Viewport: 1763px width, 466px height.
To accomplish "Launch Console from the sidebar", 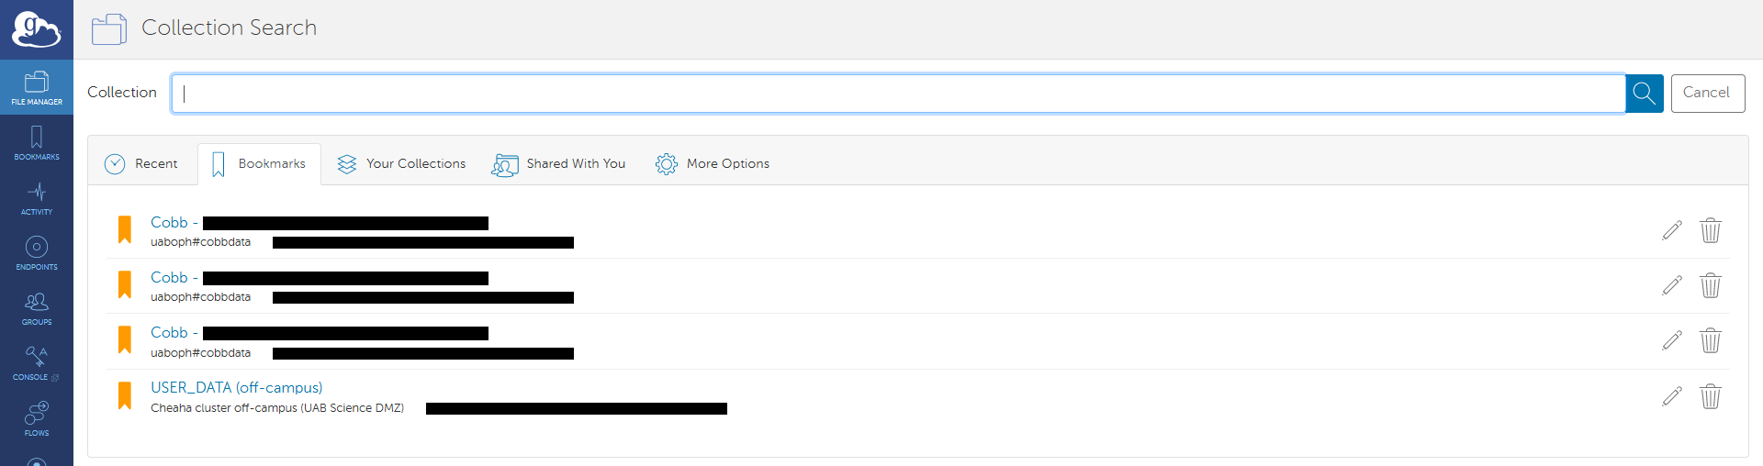I will (37, 363).
